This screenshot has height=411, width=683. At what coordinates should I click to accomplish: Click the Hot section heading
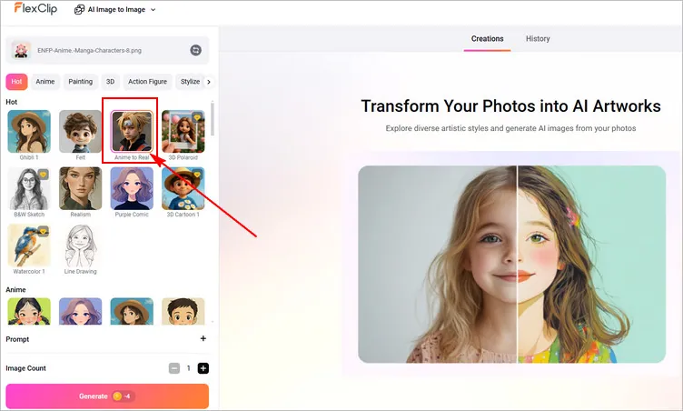coord(11,102)
